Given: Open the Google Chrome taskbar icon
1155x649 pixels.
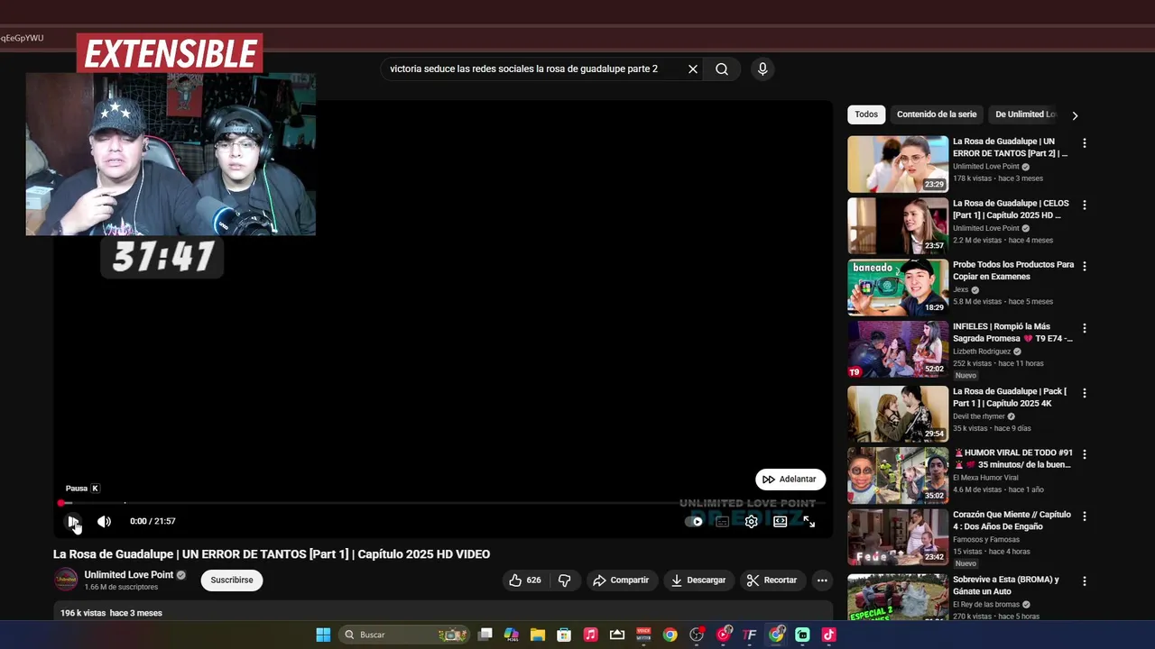Looking at the screenshot, I should click(x=670, y=635).
